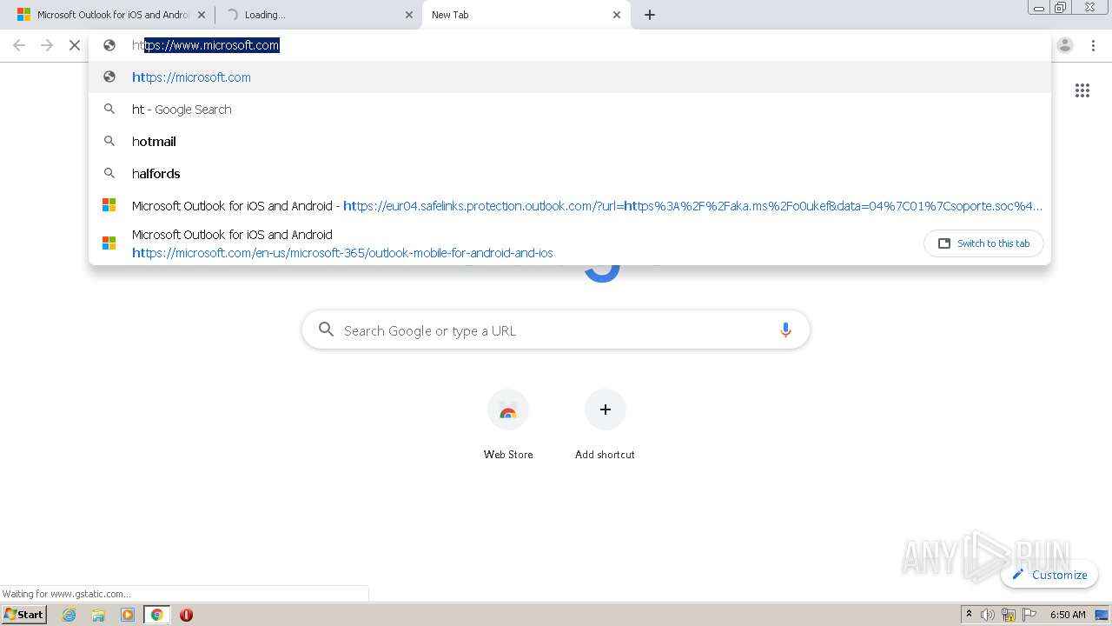Click the Chrome taskbar icon
Viewport: 1112px width, 626px height.
coord(156,615)
